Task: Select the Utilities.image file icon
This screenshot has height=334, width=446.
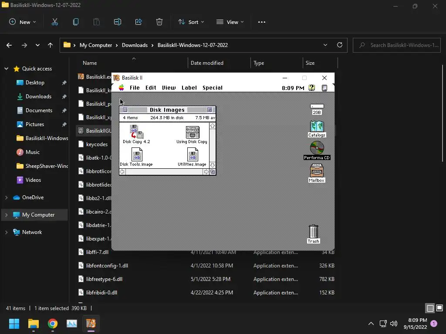Action: click(x=193, y=155)
